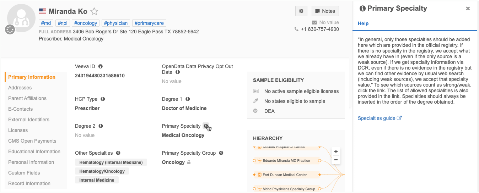Open the settings gear menu

pos(301,11)
